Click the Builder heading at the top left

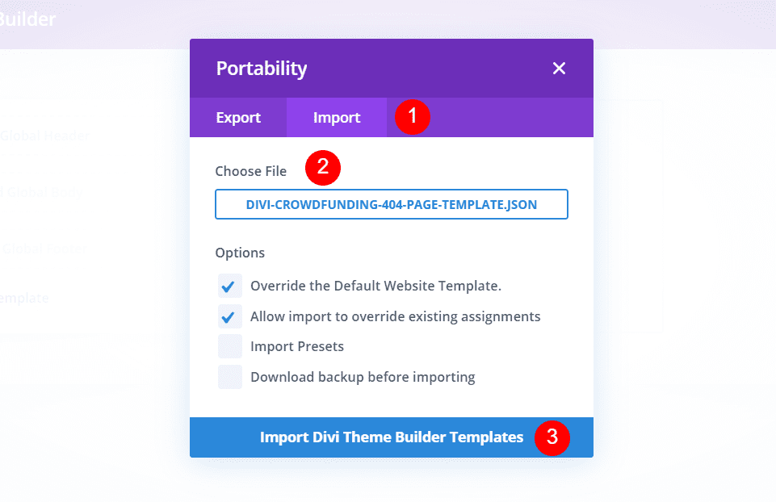pyautogui.click(x=28, y=19)
